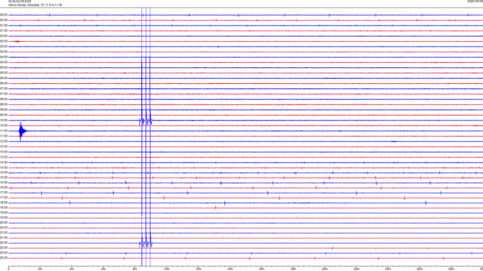Select the 00:00 trace time label
This screenshot has width=483, height=271.
tap(4, 15)
